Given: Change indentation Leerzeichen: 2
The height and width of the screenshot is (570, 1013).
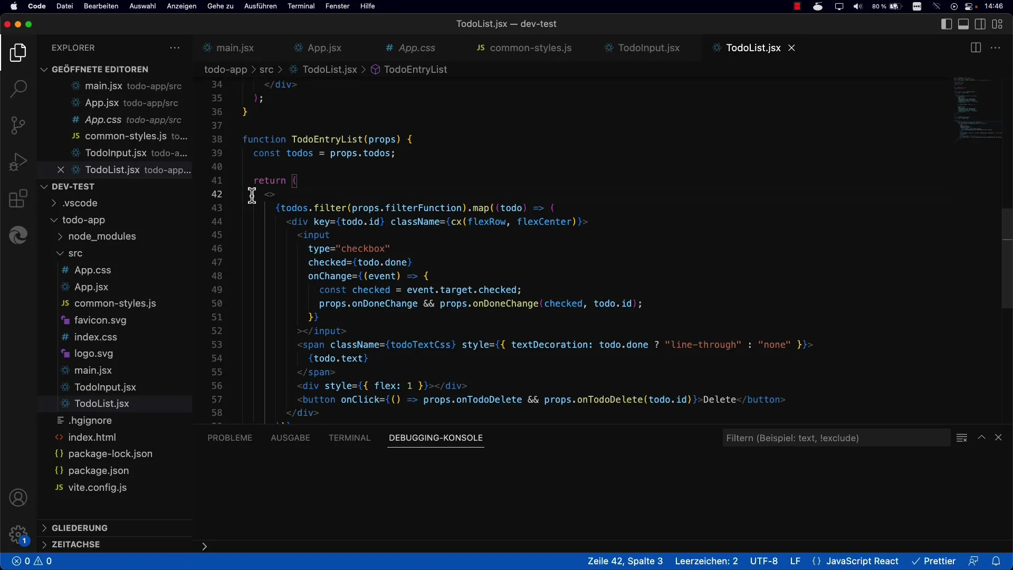Looking at the screenshot, I should click(706, 561).
